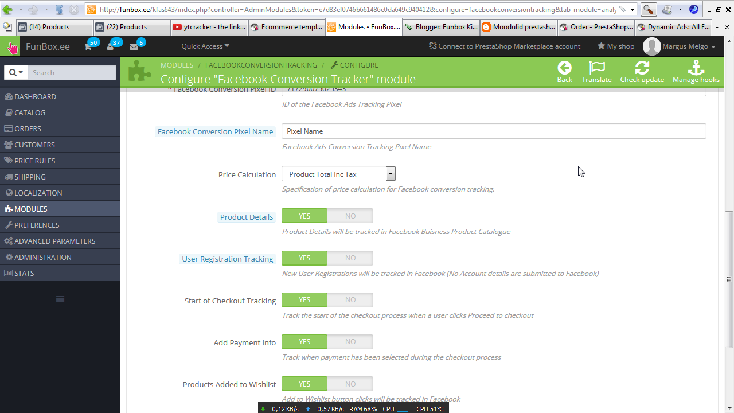The width and height of the screenshot is (734, 413).
Task: Click the Catalog book icon in sidebar
Action: [9, 112]
